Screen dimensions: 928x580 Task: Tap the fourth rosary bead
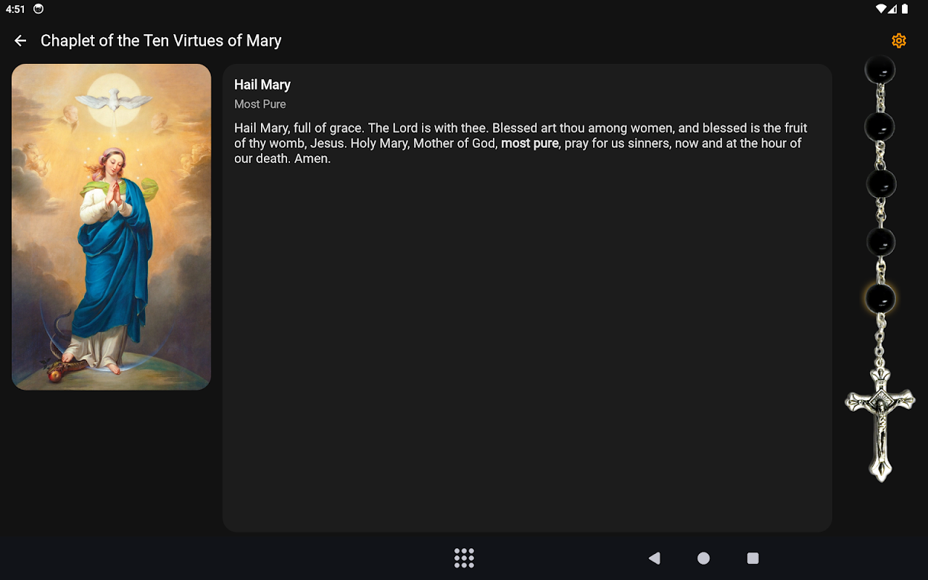(881, 242)
